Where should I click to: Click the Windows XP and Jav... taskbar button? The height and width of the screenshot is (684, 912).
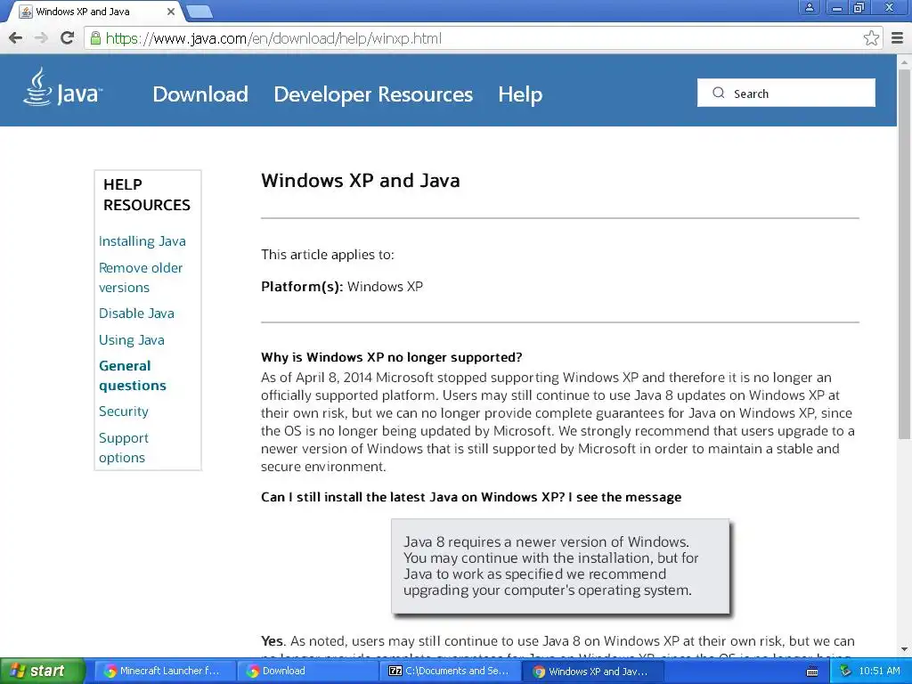click(x=593, y=672)
